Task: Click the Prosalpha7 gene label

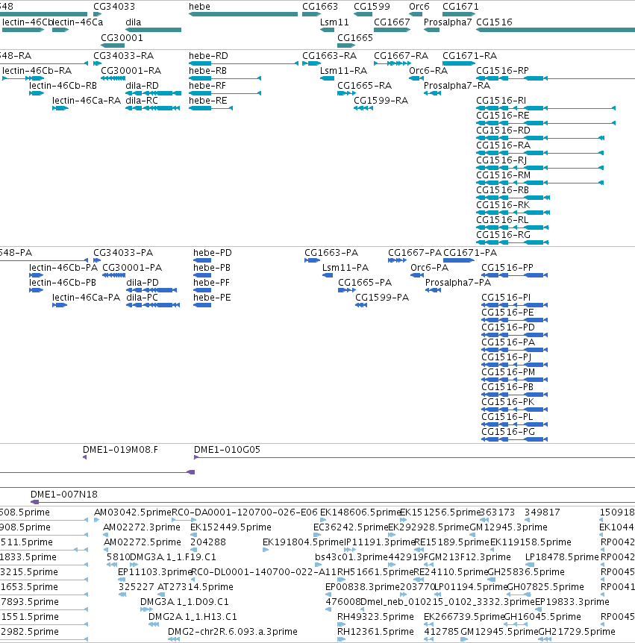Action: (448, 22)
